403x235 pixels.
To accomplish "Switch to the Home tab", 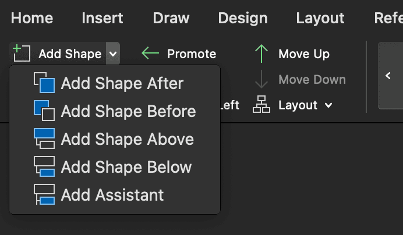I will tap(32, 18).
